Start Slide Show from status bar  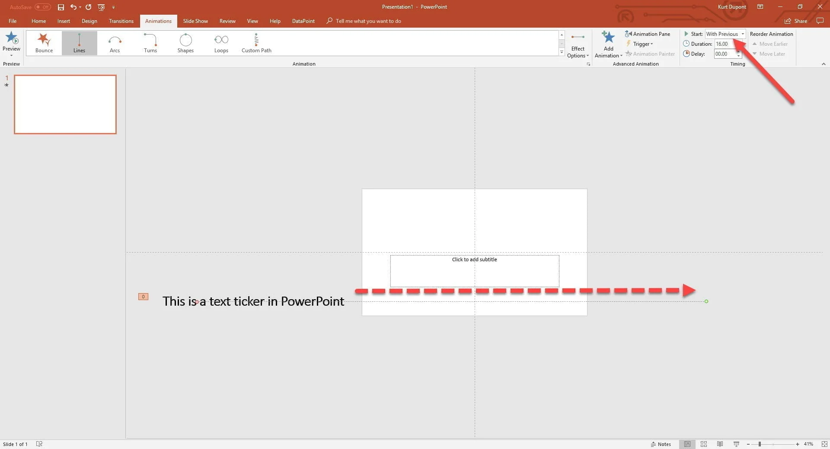coord(736,444)
